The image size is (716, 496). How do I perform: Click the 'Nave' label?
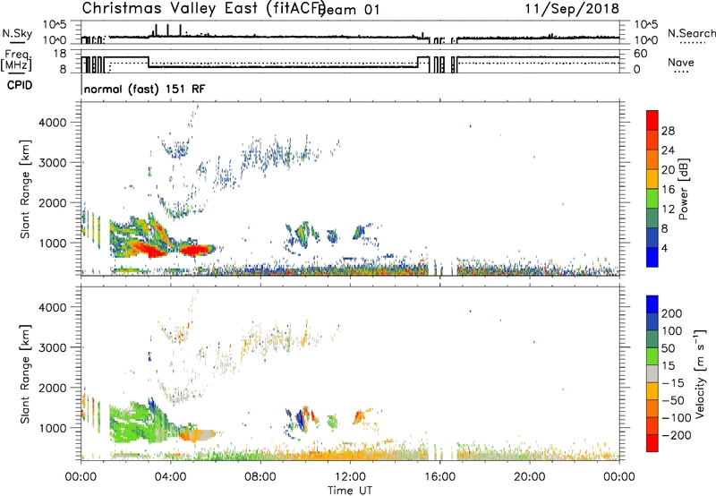pos(681,63)
